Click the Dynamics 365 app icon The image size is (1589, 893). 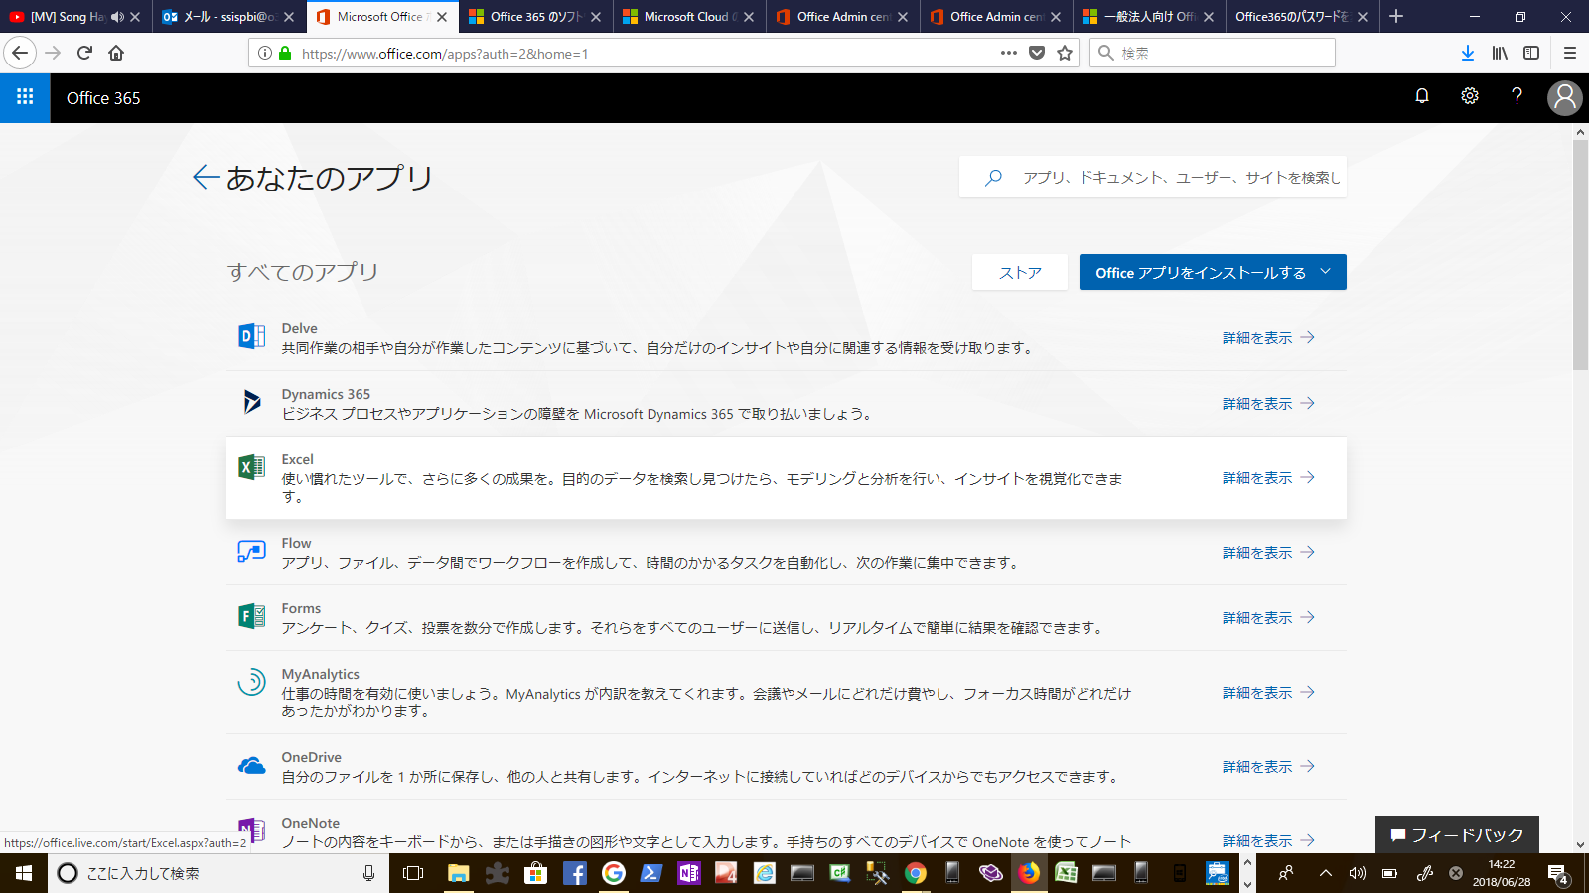[252, 402]
